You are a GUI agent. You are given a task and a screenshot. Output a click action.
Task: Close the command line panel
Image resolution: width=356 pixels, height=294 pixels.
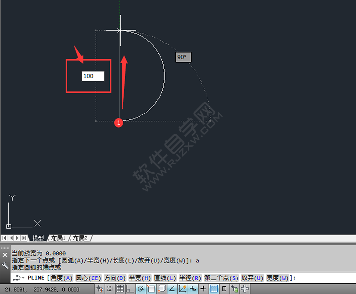(5, 255)
